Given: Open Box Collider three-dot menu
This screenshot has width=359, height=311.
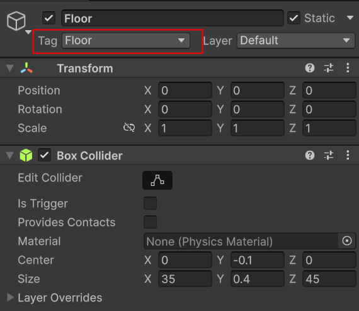Looking at the screenshot, I should 348,156.
